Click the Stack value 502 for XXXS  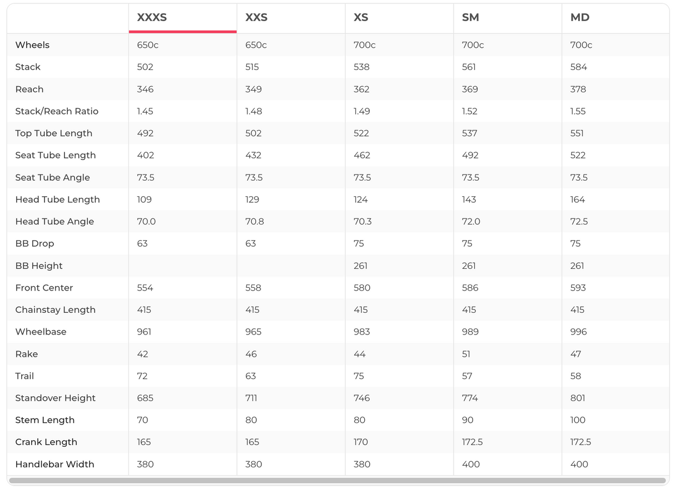[x=145, y=67]
